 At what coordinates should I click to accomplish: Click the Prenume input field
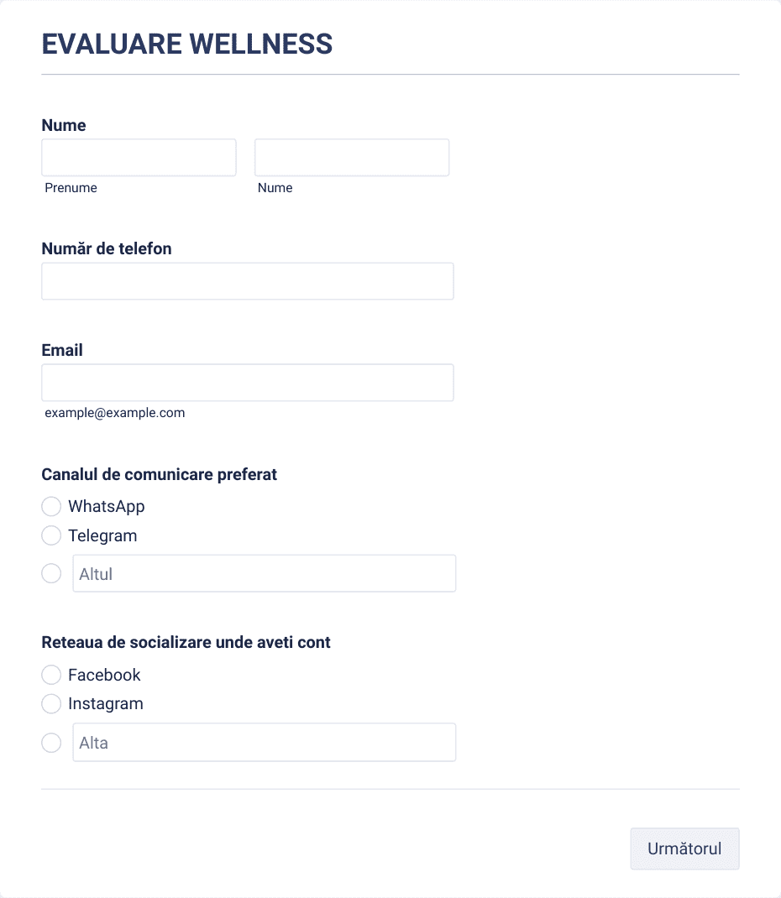[x=139, y=158]
